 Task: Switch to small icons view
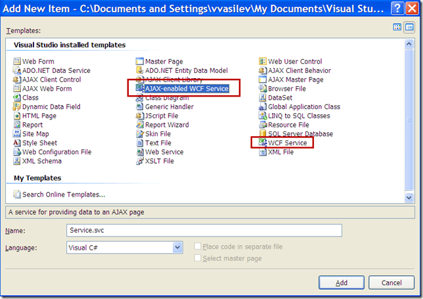tap(409, 27)
